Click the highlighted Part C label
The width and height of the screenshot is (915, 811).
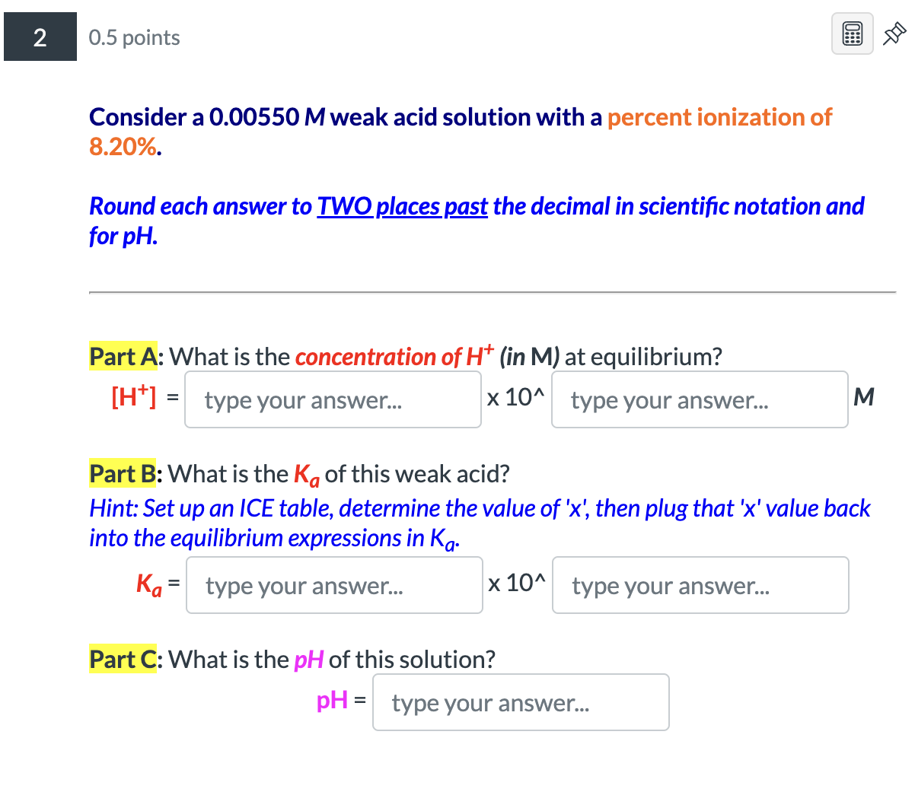pos(123,659)
